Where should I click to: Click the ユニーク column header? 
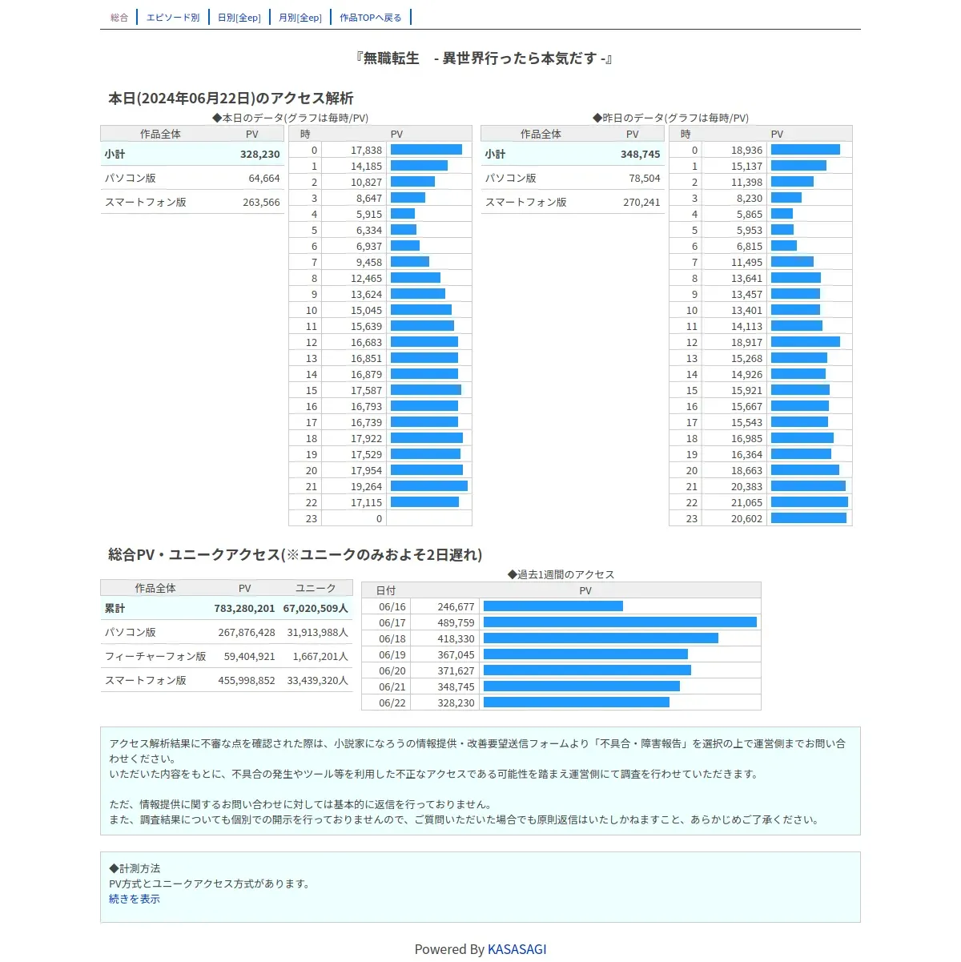click(x=316, y=589)
